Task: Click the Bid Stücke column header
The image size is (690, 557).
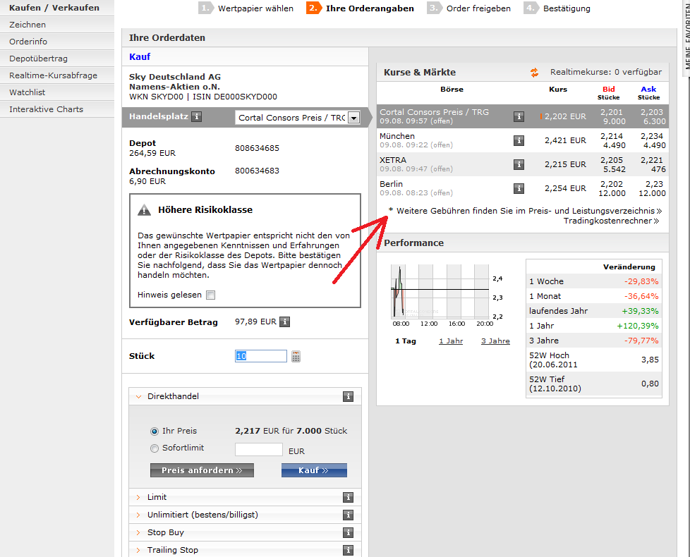Action: click(x=609, y=93)
